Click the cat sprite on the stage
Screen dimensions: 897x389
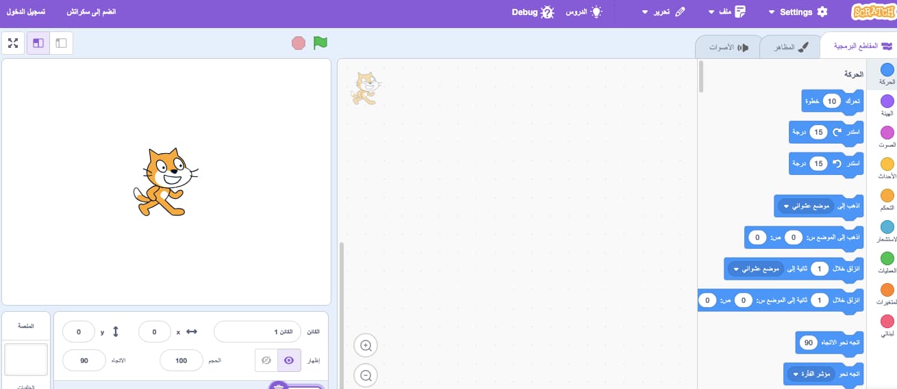click(x=165, y=182)
